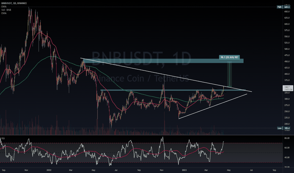Select the EMA legend entry below Vol - BNB
Screen dimensions: 294x173
click(4, 13)
